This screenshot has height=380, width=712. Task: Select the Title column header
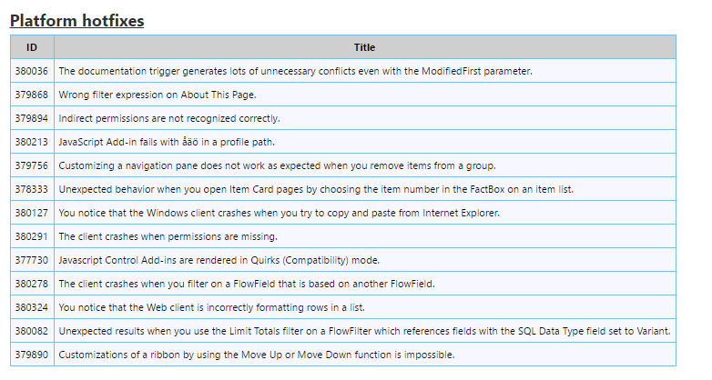pyautogui.click(x=364, y=47)
